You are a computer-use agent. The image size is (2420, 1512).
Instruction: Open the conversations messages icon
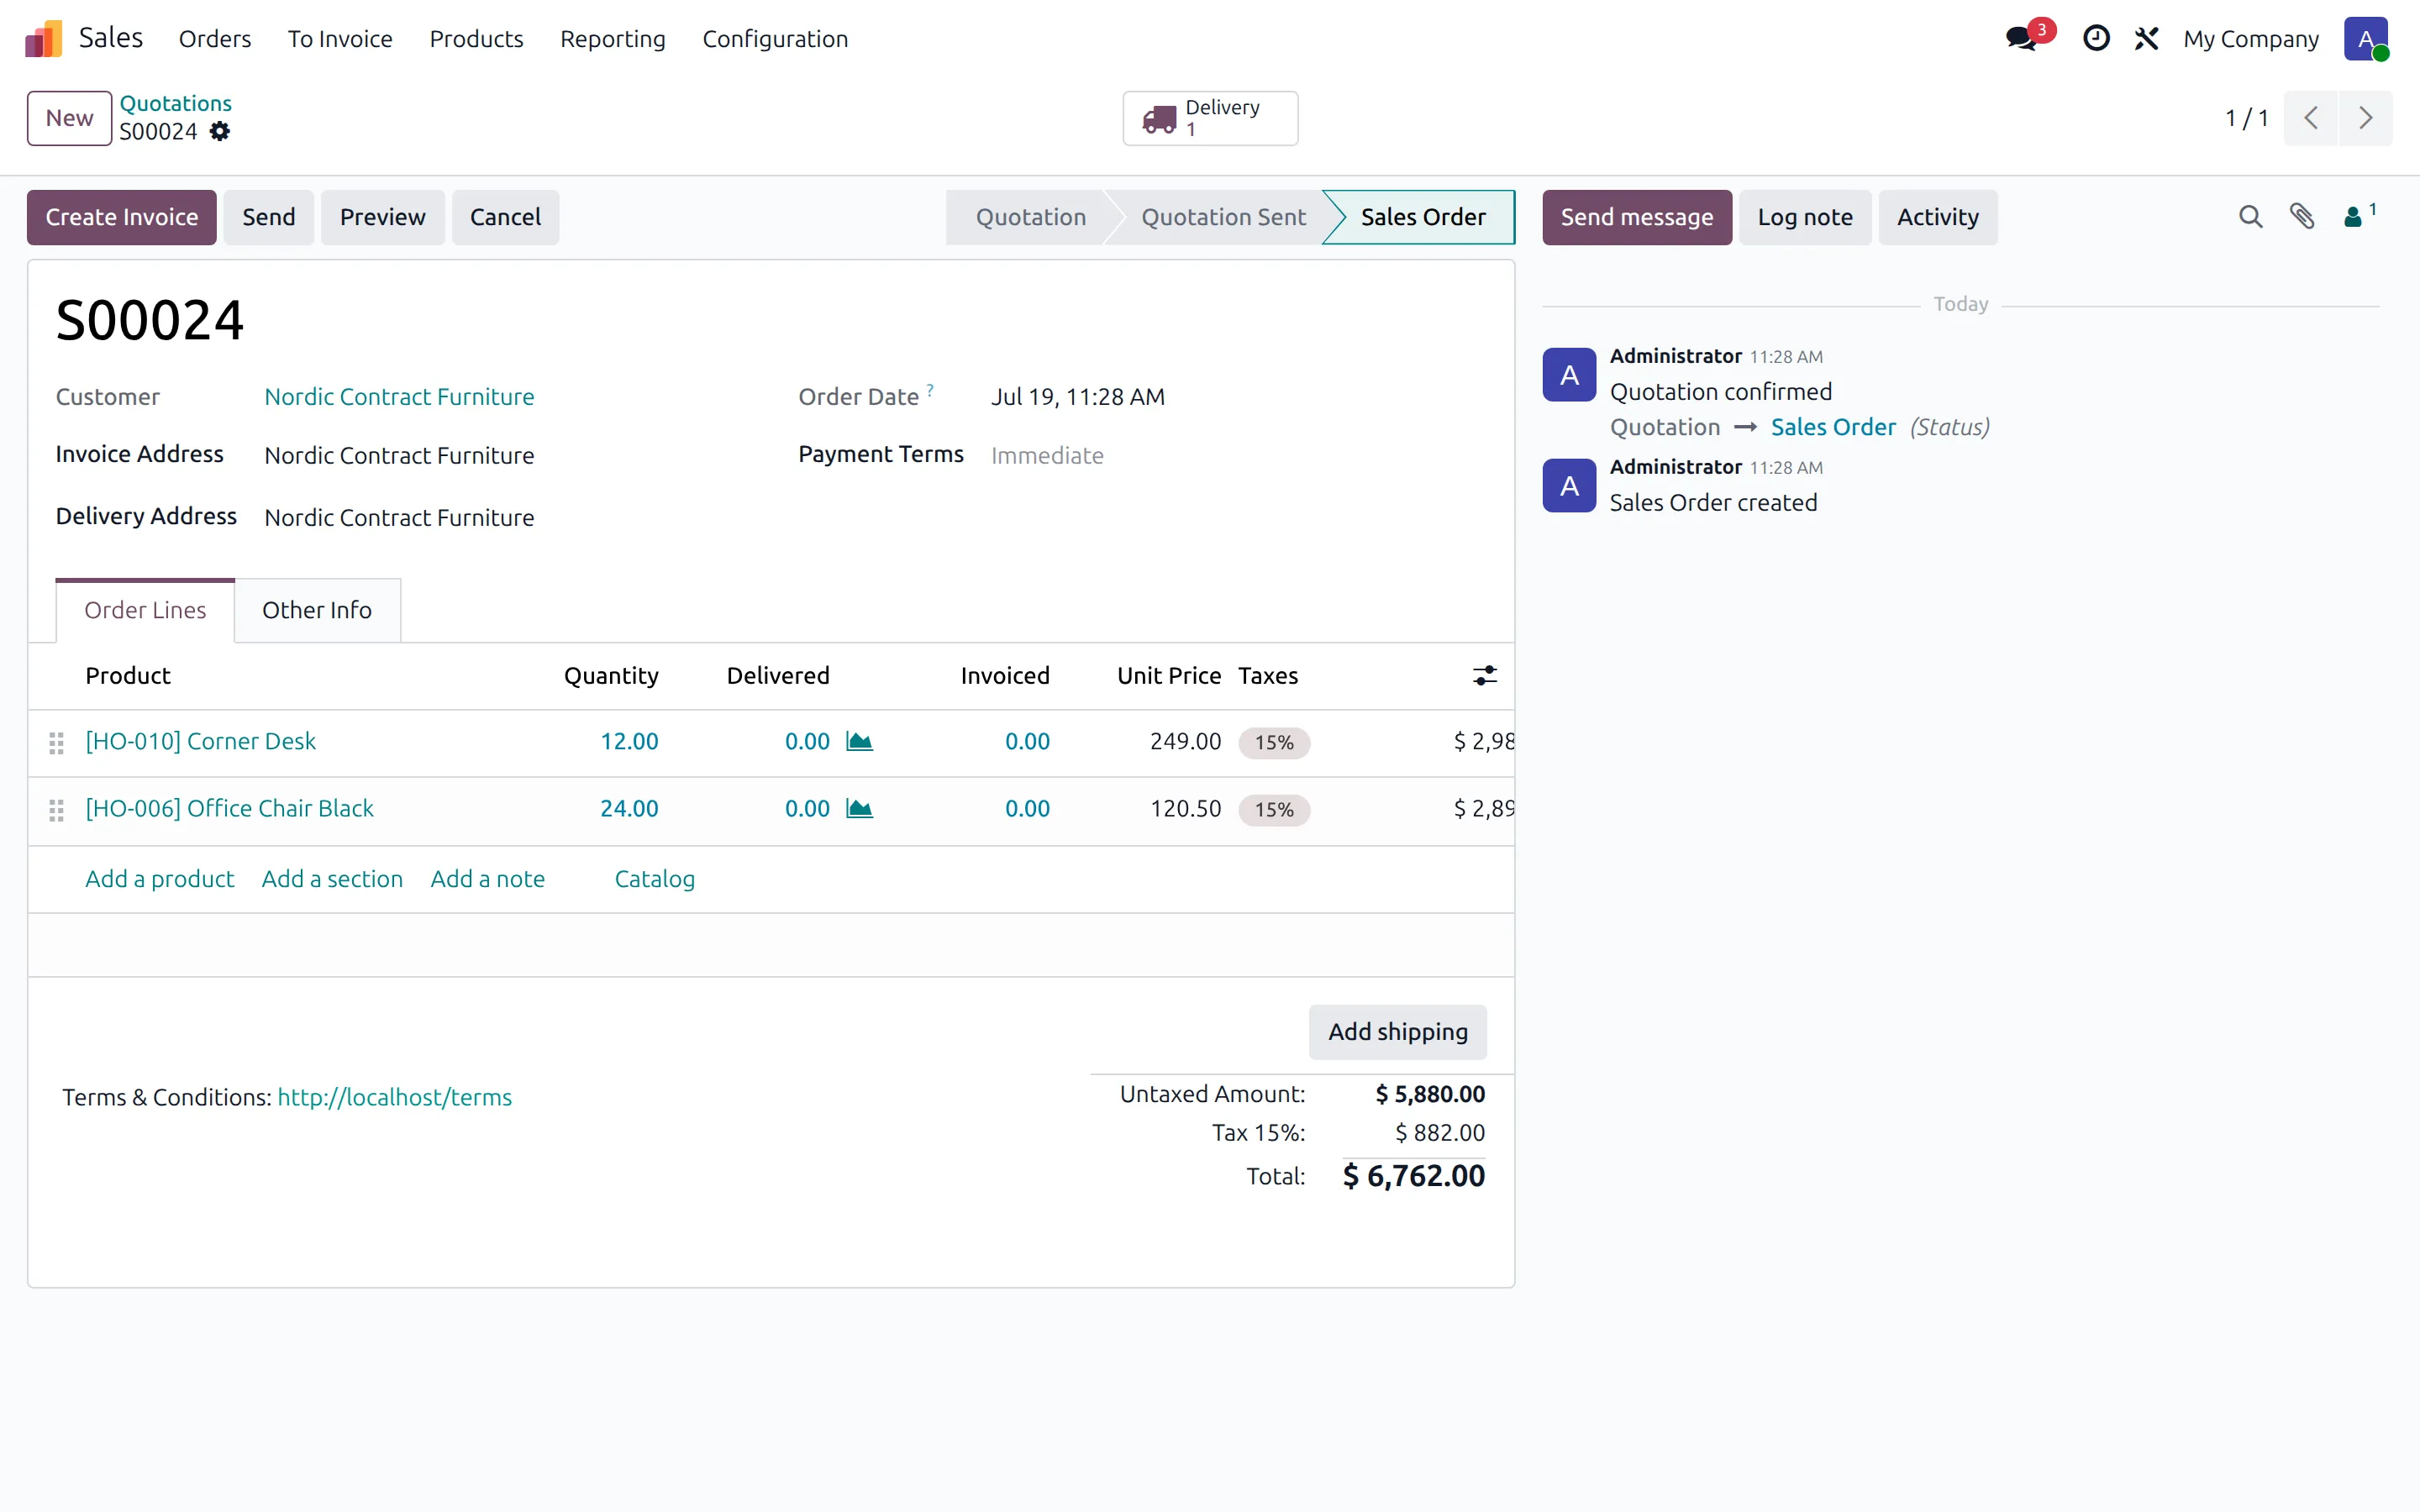(x=2022, y=39)
